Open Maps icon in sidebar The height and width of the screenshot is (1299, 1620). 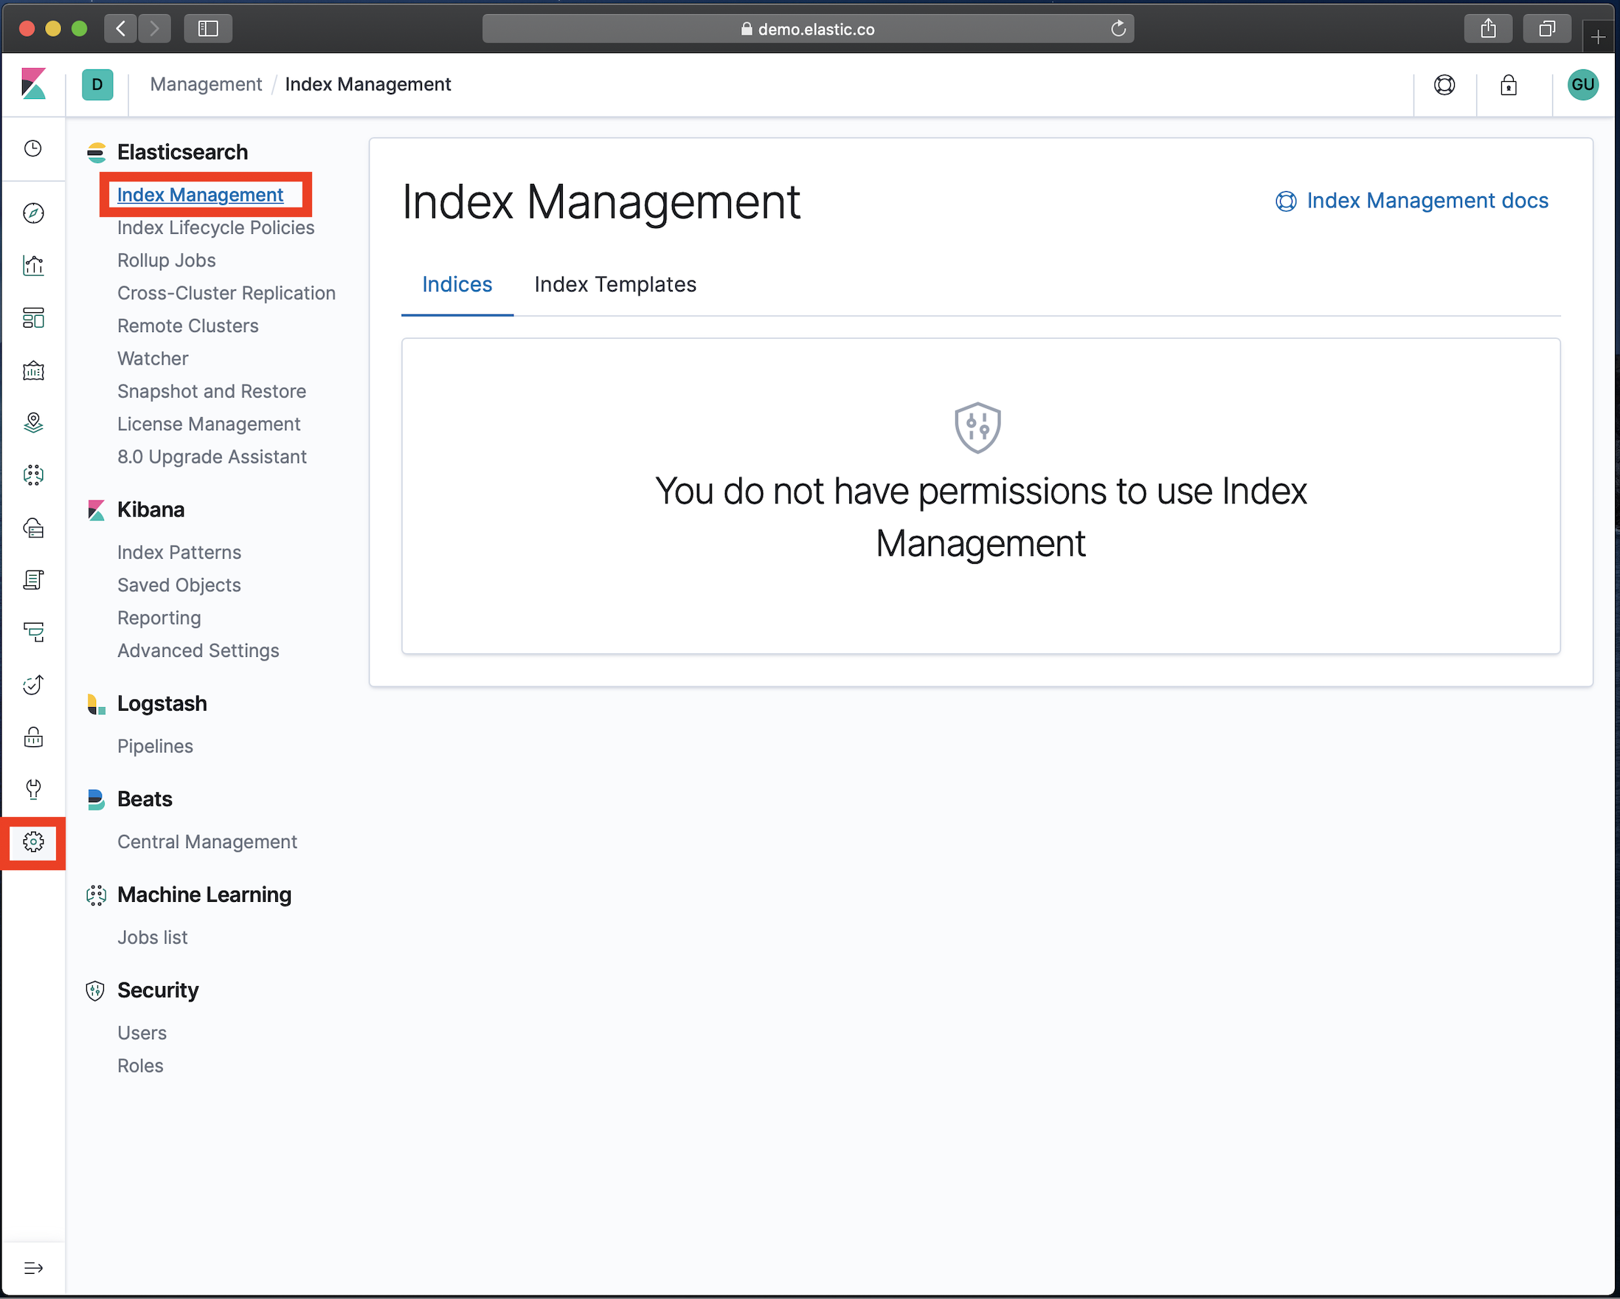coord(33,423)
